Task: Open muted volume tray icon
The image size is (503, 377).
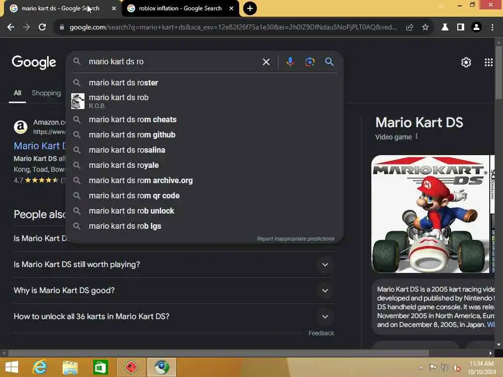Action: click(456, 368)
